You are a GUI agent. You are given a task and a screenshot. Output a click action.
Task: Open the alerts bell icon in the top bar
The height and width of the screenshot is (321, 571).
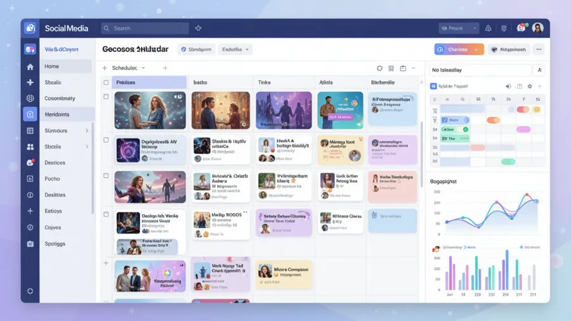point(488,28)
